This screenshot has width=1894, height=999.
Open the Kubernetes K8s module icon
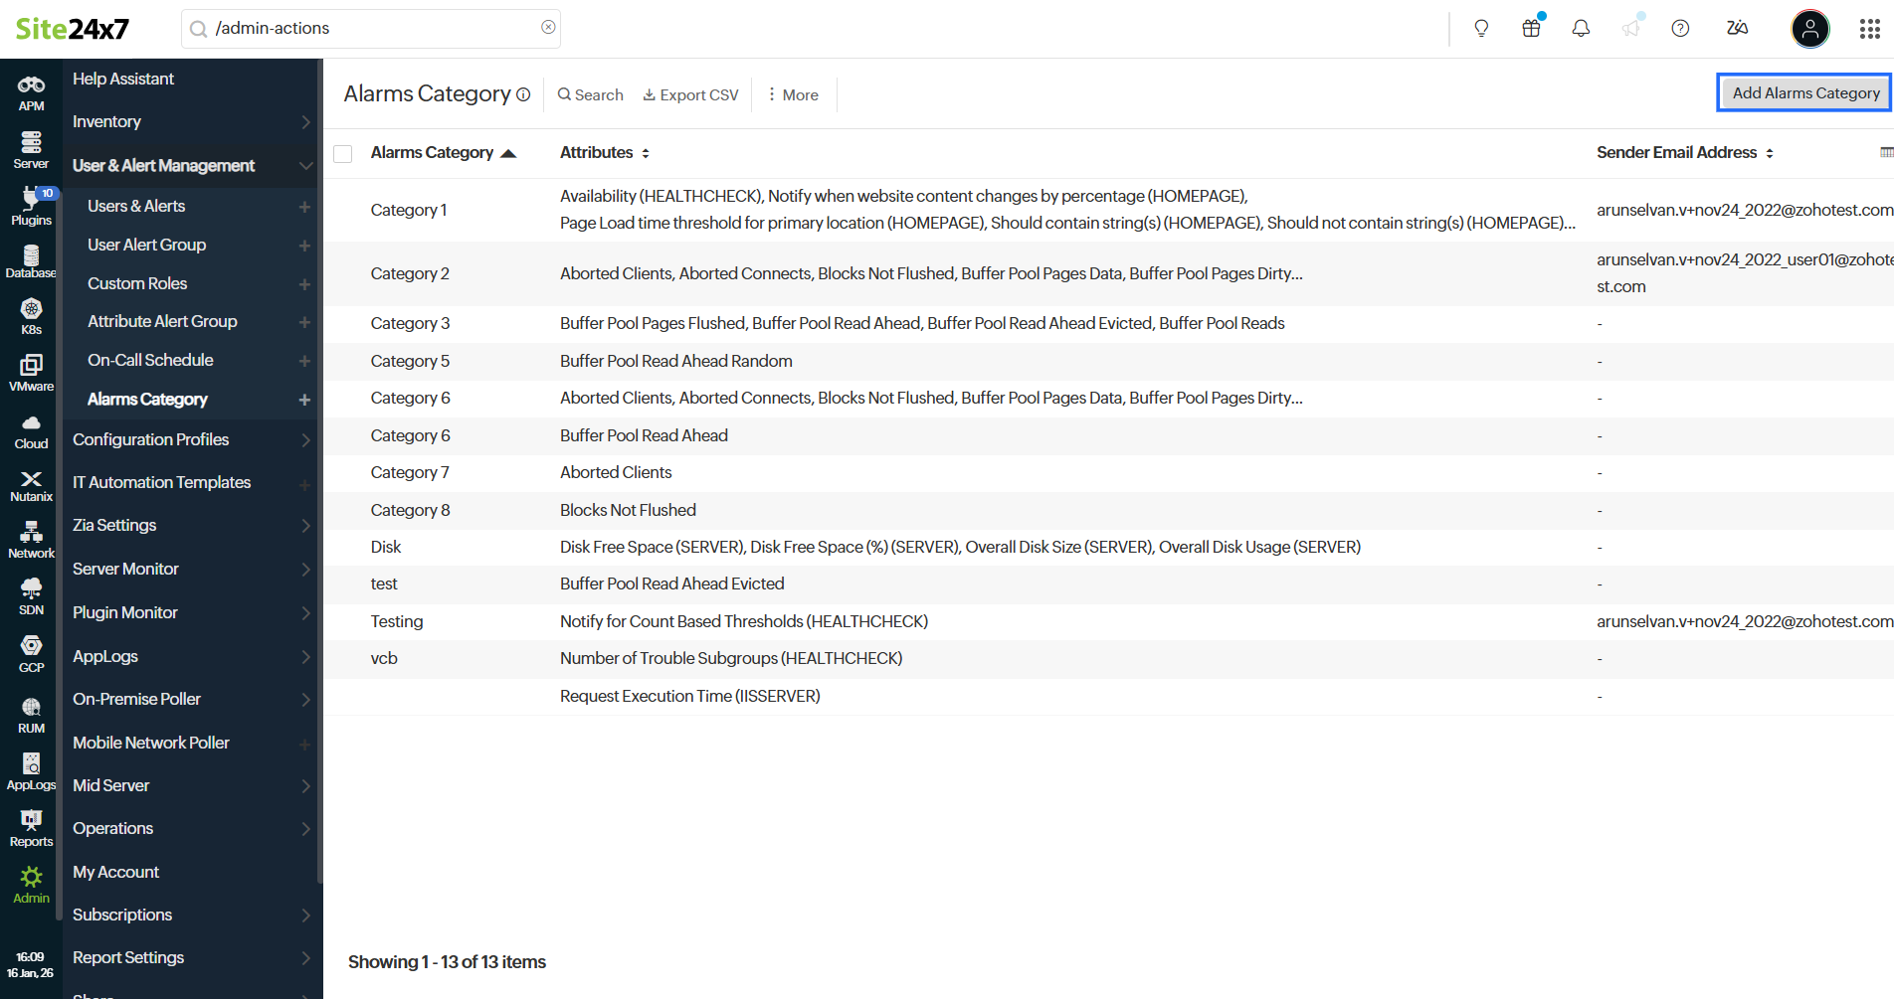pyautogui.click(x=31, y=316)
